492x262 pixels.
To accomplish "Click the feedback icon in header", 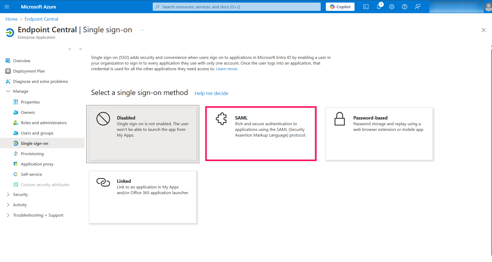I will coord(418,7).
